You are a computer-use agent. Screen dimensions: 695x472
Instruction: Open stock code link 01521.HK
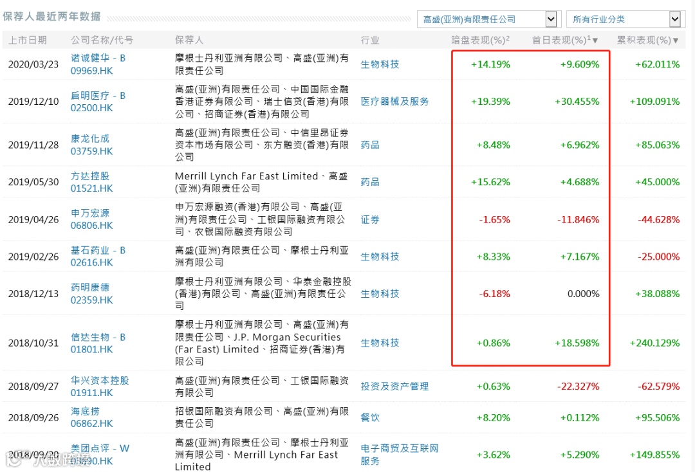click(92, 188)
